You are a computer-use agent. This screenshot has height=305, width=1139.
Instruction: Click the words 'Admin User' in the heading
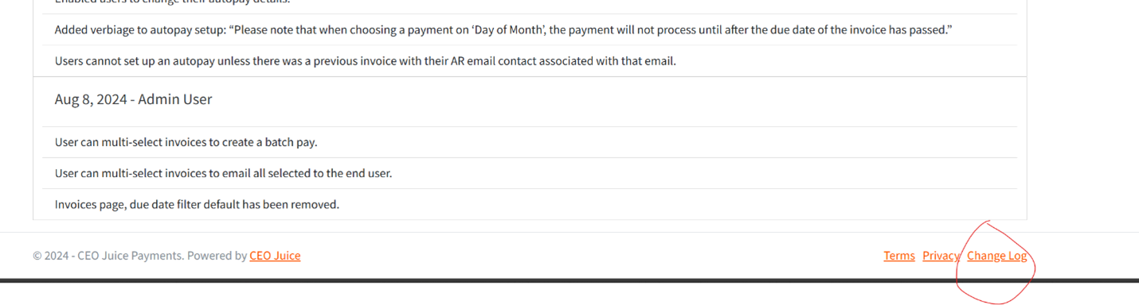pos(175,99)
